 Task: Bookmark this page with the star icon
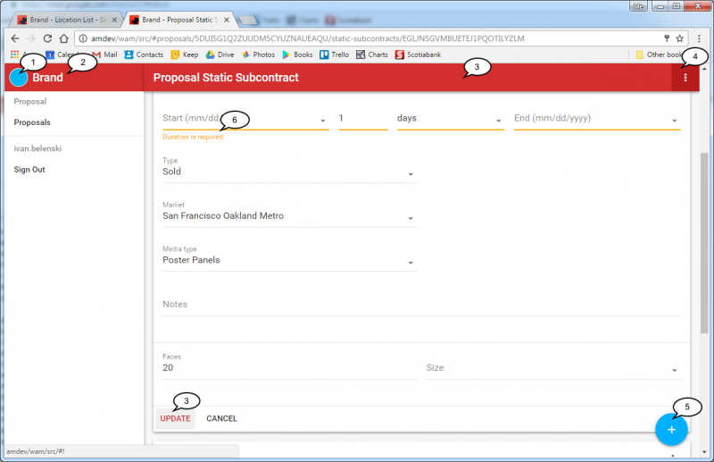pos(679,38)
